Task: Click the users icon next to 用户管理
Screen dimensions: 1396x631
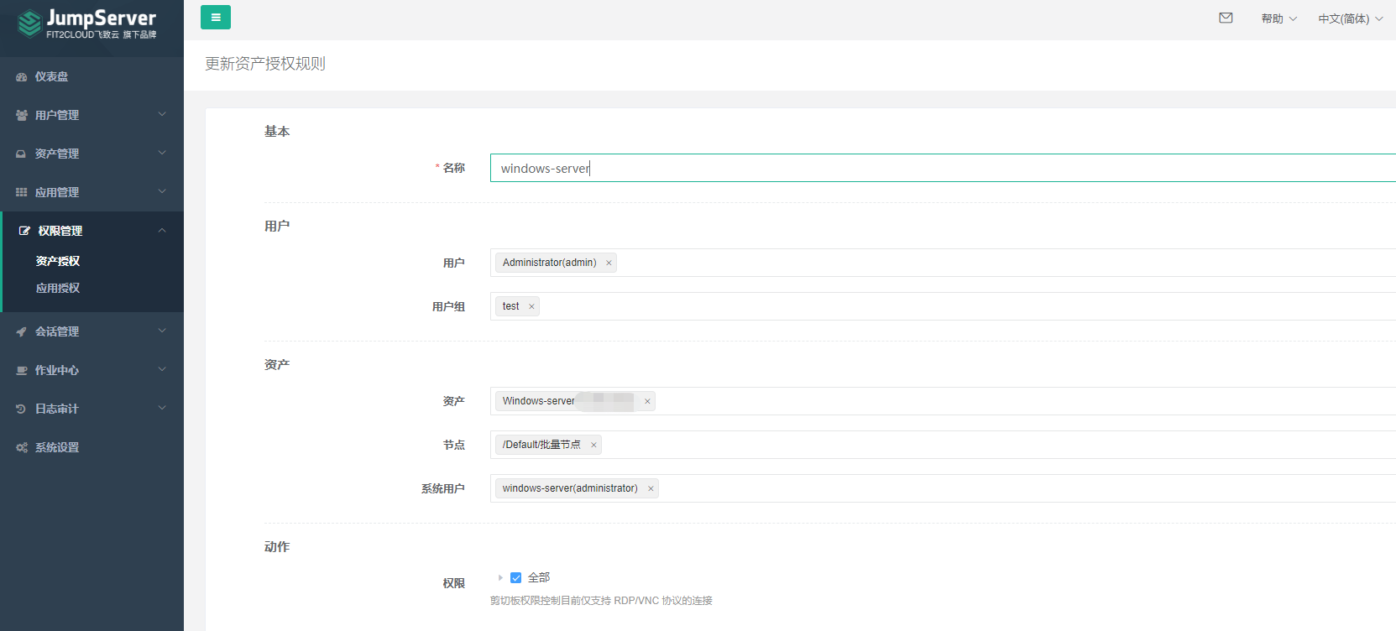Action: (21, 115)
